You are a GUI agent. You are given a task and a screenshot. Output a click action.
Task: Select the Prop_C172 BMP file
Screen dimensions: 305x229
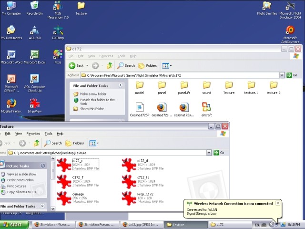142,198
